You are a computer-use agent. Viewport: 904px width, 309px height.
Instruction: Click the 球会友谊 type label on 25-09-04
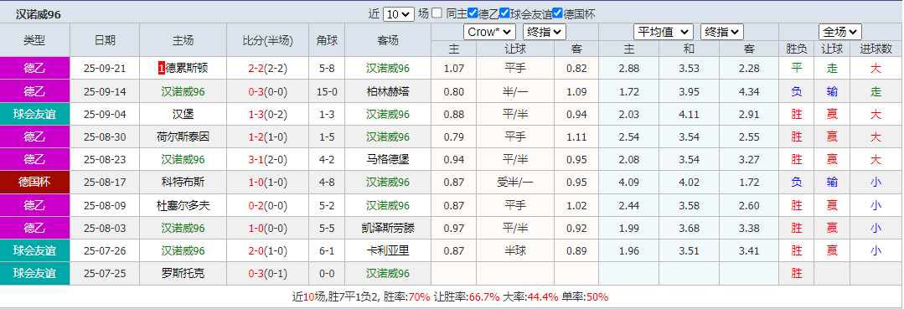click(x=34, y=114)
